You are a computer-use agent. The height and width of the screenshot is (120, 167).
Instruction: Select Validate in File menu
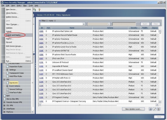point(9,28)
